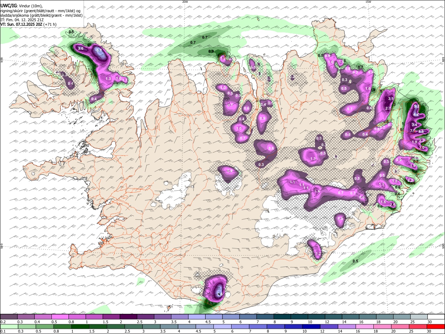Click the '0.8' label under the green rain scale
This screenshot has width=445, height=334.
point(56,332)
